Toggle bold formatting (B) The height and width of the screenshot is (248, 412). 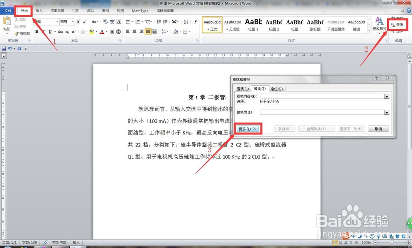pos(37,32)
